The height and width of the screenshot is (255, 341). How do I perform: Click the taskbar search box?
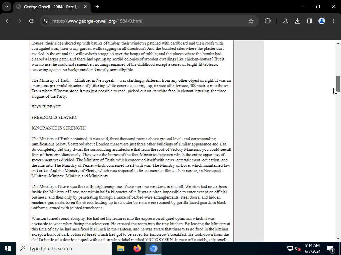[x=64, y=248]
